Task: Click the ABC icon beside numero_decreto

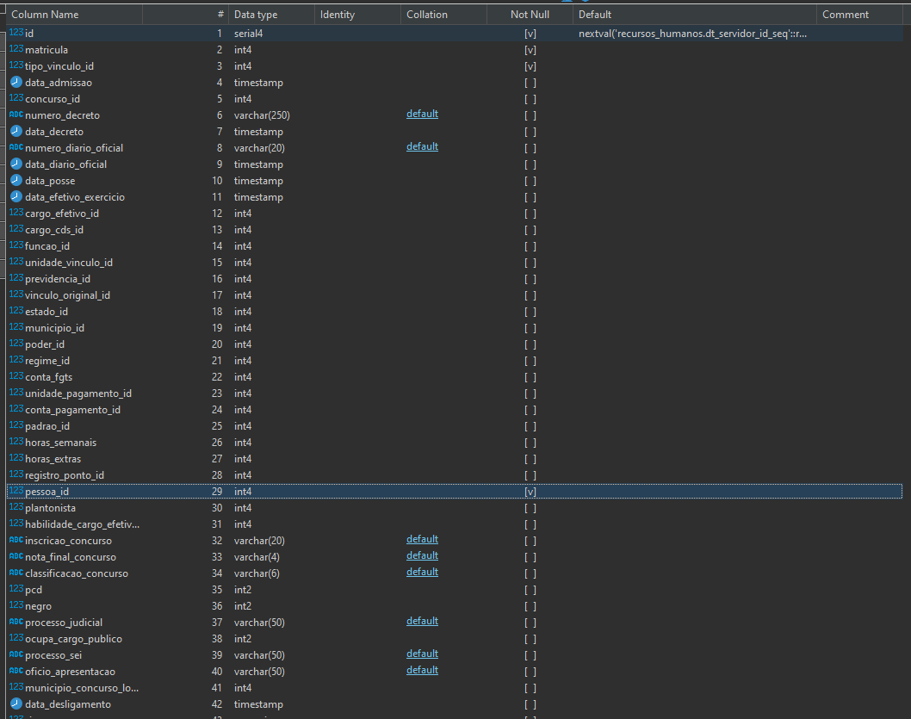Action: pos(16,115)
